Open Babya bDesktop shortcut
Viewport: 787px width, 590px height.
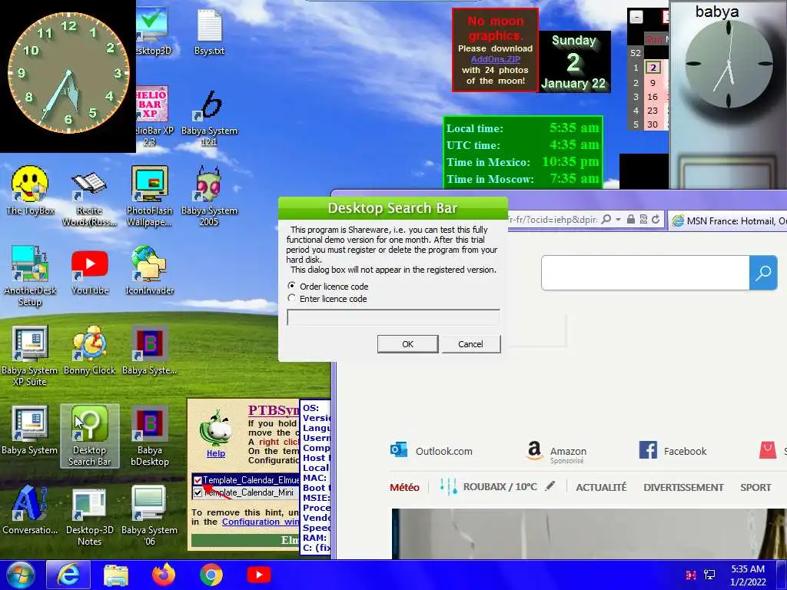pos(149,436)
